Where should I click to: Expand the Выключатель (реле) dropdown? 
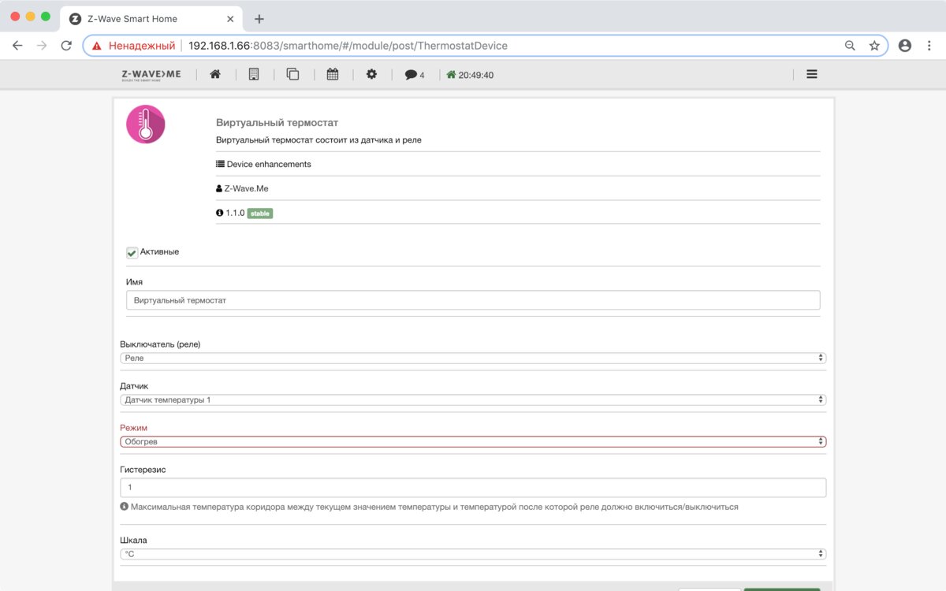(x=473, y=358)
